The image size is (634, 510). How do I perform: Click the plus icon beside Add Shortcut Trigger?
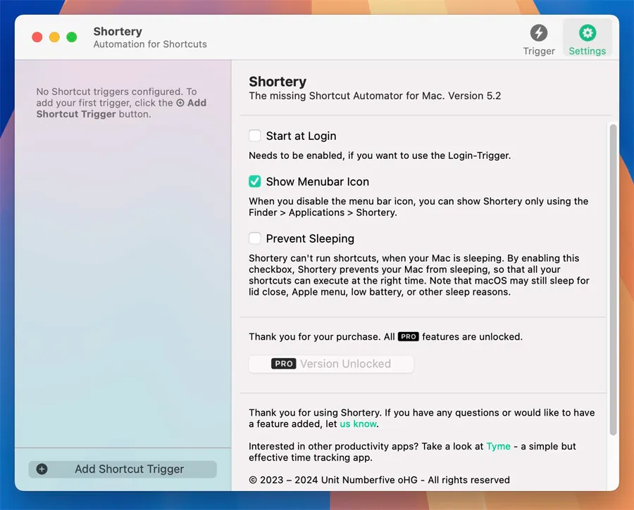[42, 469]
